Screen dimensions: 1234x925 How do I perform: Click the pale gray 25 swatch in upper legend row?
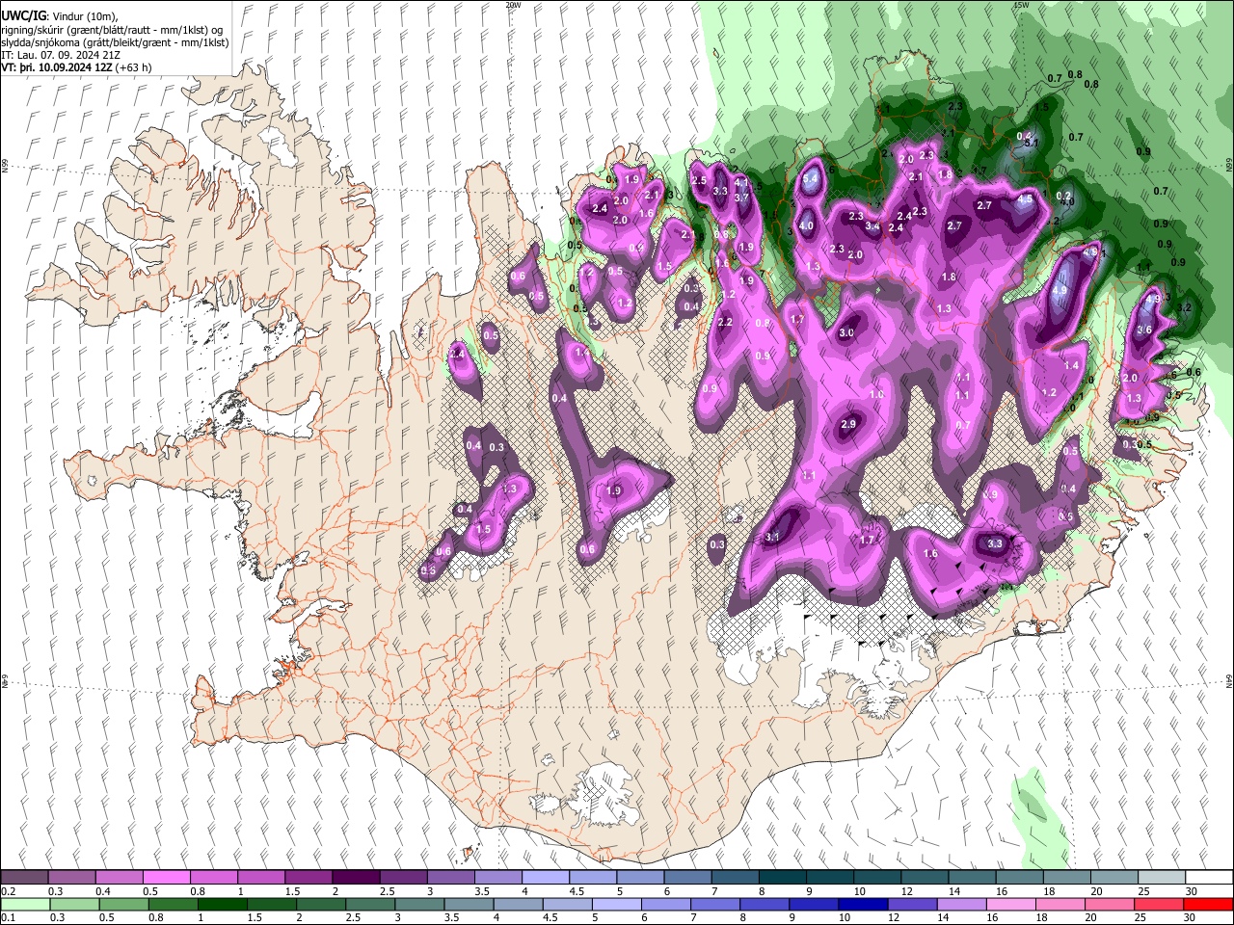[x=1161, y=878]
